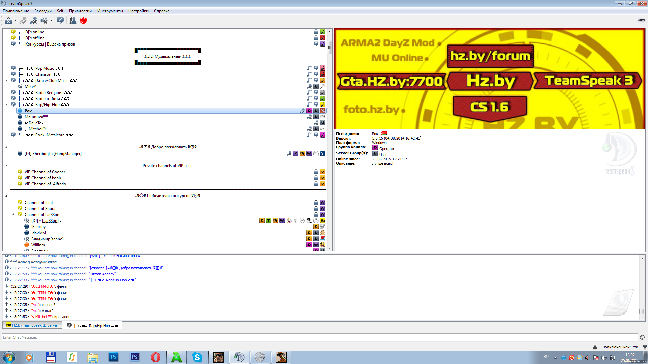The height and width of the screenshot is (364, 648).
Task: Toggle the Away status toolbar icon
Action: (8, 21)
